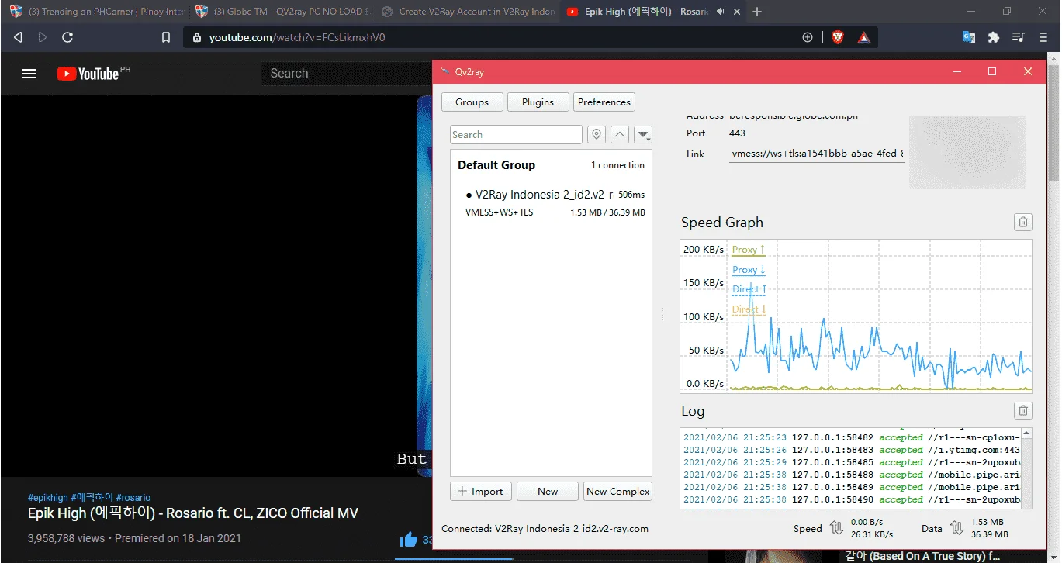
Task: Click the Direct upload legend entry
Action: click(x=749, y=289)
